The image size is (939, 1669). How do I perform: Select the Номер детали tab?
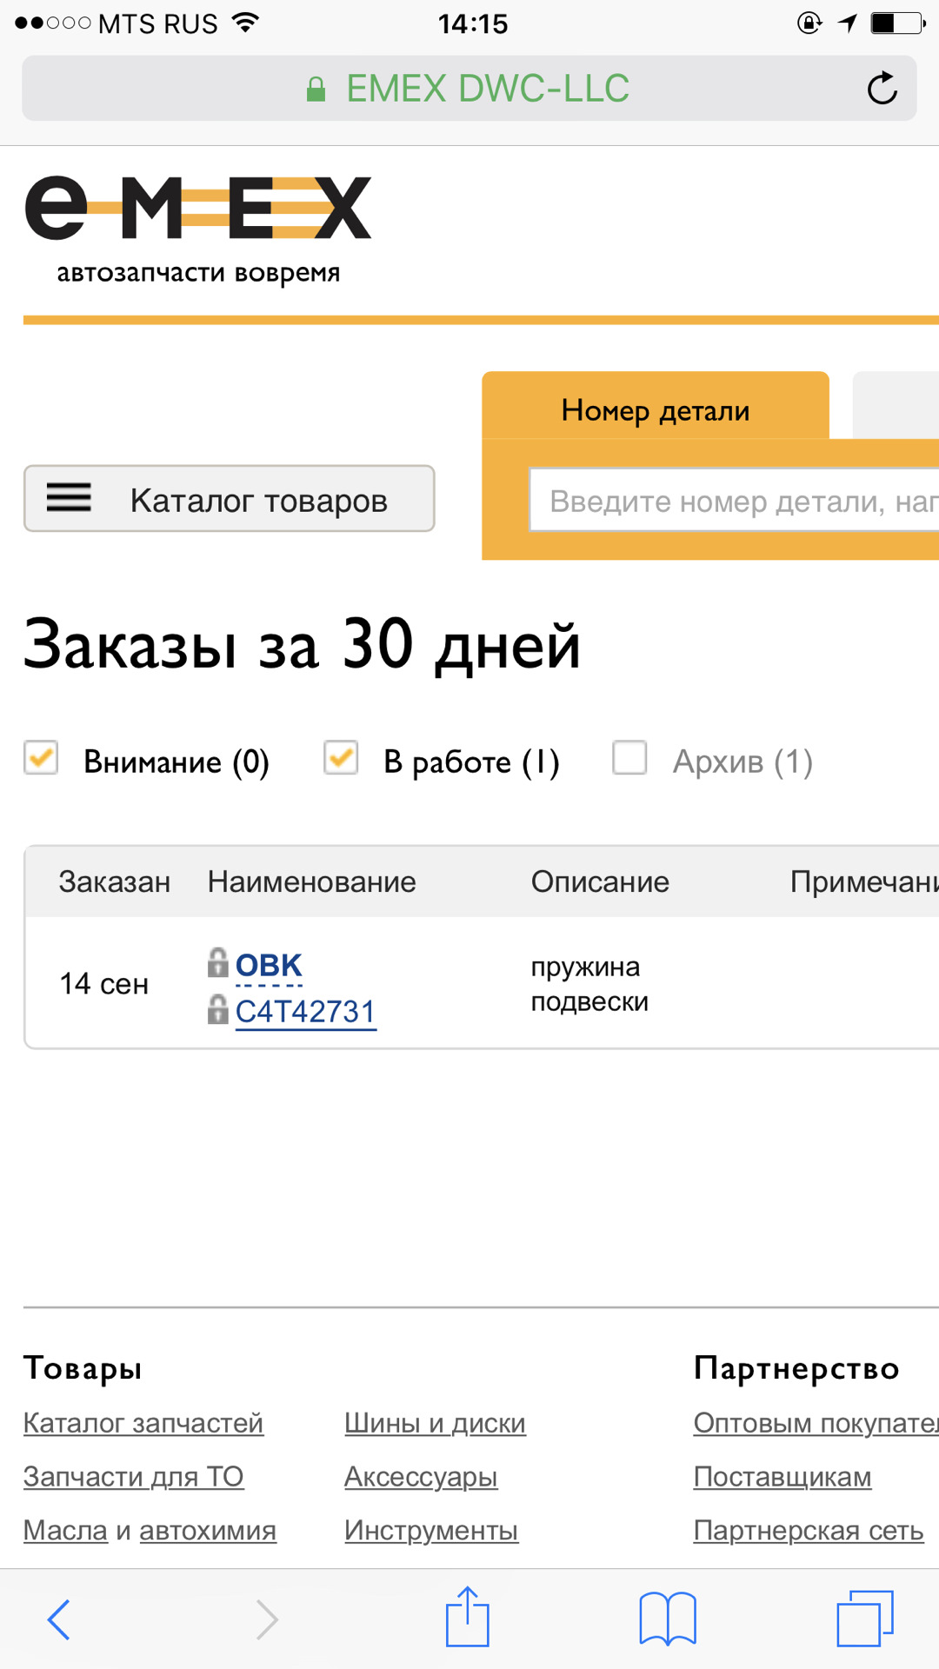point(656,409)
